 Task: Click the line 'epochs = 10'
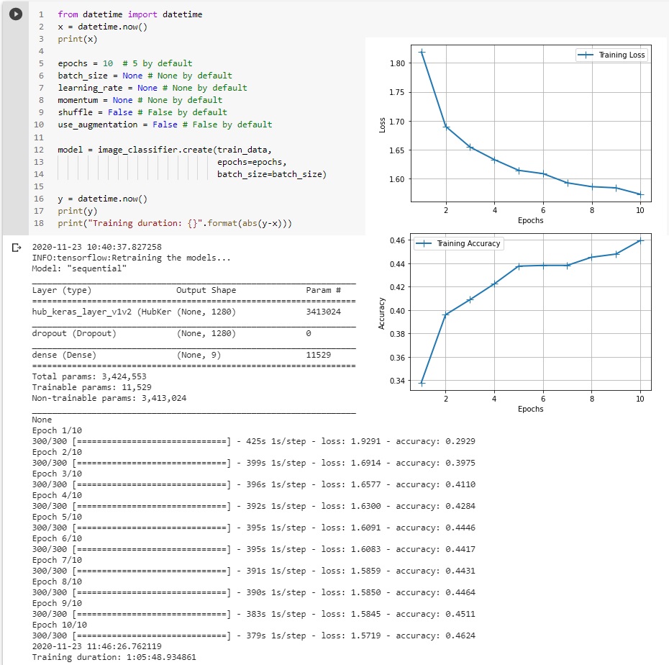coord(125,63)
